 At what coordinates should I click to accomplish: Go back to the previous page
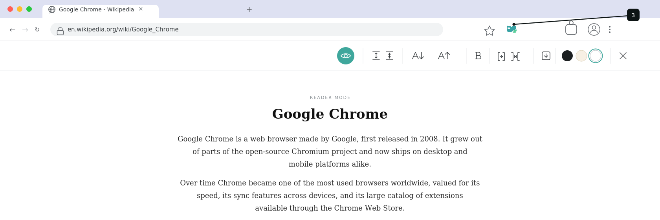[13, 29]
